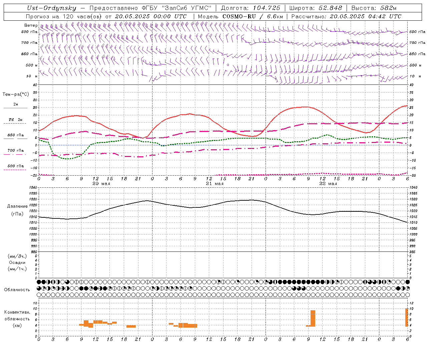Click the Td 2м legend entry
Image resolution: width=427 pixels, height=342 pixels.
[15, 120]
